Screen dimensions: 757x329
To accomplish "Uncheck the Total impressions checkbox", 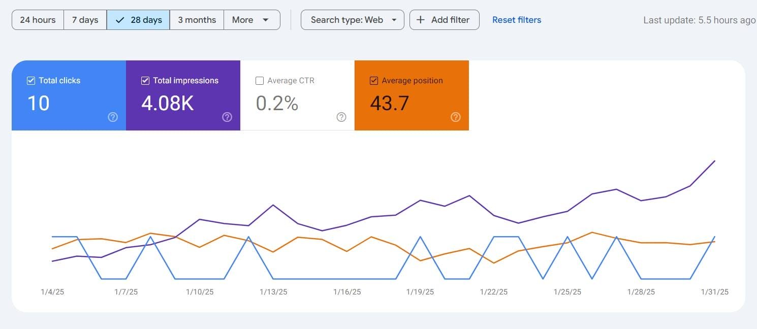I will click(145, 81).
